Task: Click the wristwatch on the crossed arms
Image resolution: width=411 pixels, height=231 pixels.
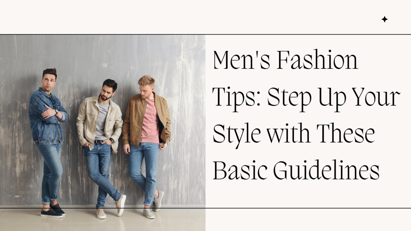Action: (x=57, y=112)
